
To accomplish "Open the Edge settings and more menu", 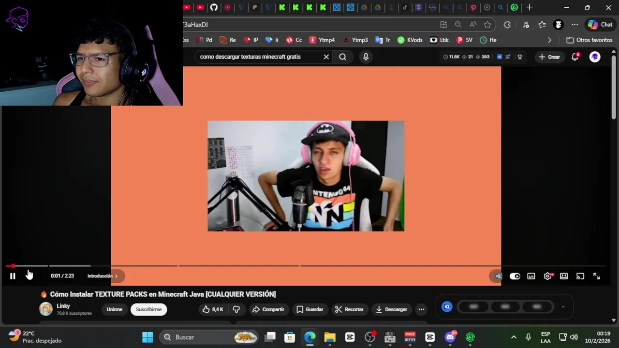I will (x=575, y=25).
